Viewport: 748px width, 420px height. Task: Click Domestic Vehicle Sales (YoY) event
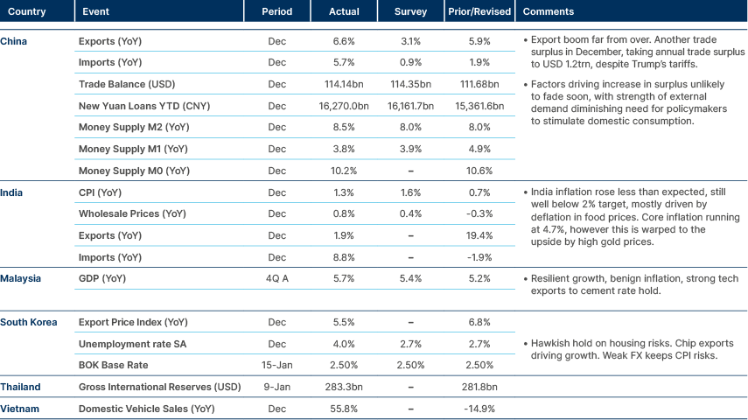coord(146,409)
